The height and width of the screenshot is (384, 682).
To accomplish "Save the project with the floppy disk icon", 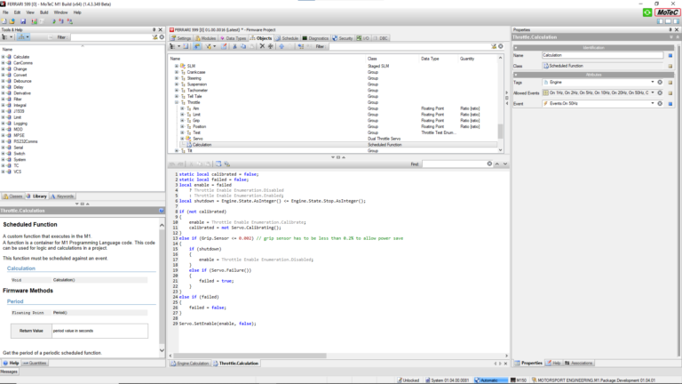I will pyautogui.click(x=23, y=21).
